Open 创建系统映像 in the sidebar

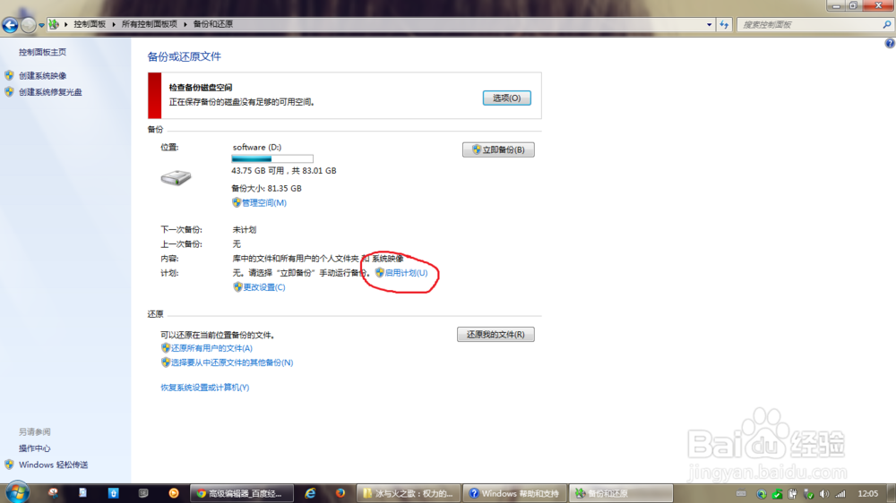tap(42, 75)
